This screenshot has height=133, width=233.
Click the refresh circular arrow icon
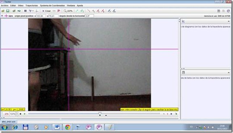[x=228, y=11]
